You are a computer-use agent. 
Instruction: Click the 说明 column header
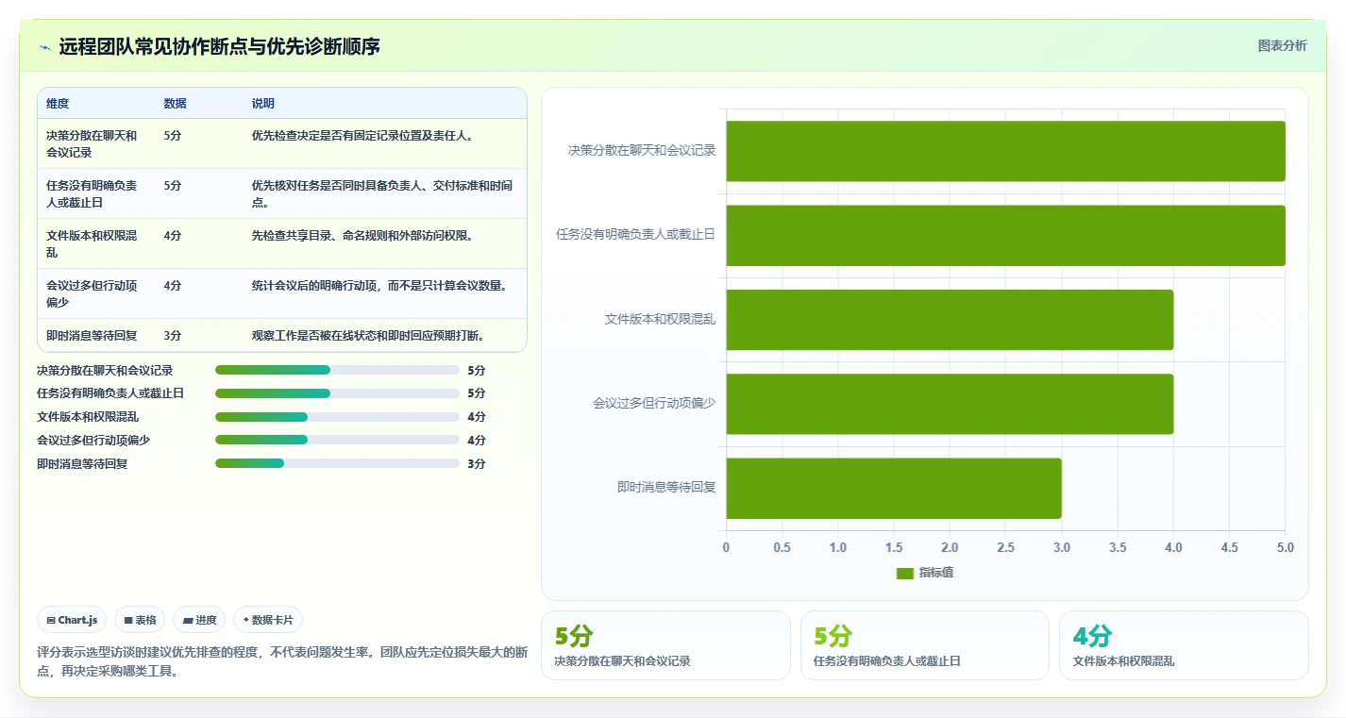[263, 104]
